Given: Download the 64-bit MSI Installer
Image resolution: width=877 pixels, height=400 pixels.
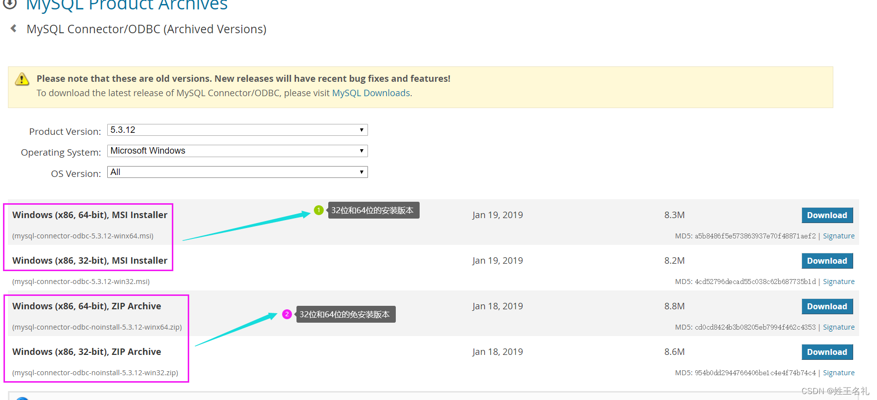Looking at the screenshot, I should pyautogui.click(x=827, y=215).
